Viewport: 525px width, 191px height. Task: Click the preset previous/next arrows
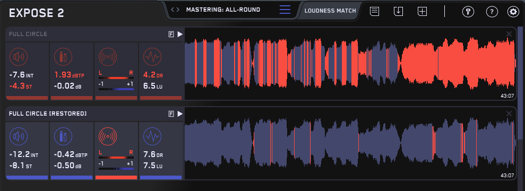pos(175,10)
